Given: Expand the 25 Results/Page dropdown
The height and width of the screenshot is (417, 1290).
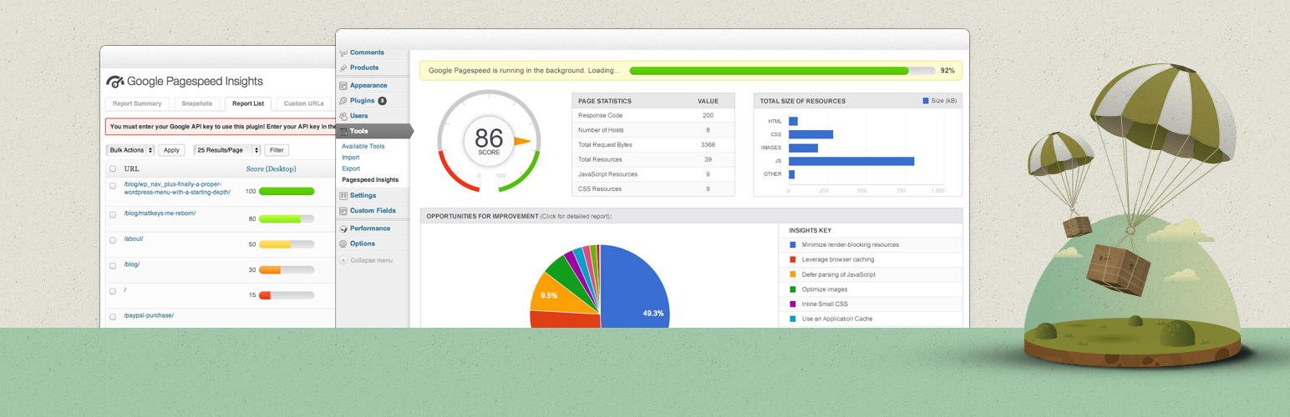Looking at the screenshot, I should [x=226, y=150].
